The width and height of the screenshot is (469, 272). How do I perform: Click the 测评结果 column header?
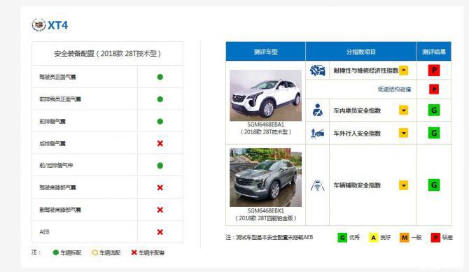(x=434, y=52)
